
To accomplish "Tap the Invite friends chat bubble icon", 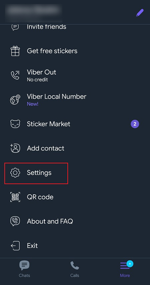I will point(15,27).
